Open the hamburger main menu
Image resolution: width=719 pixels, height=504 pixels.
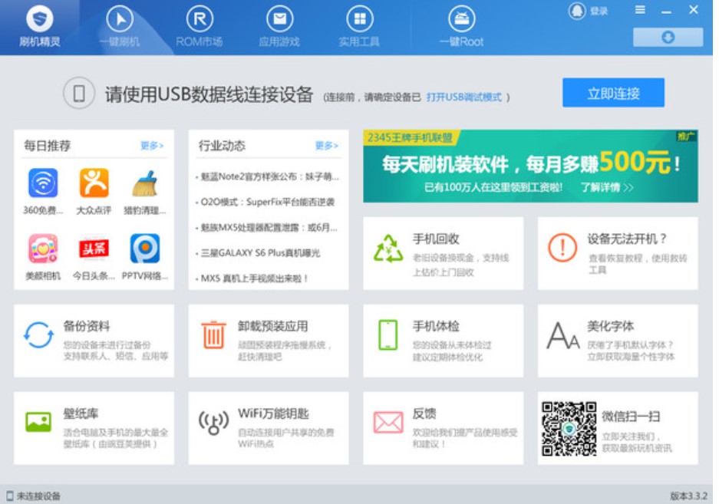(x=640, y=10)
